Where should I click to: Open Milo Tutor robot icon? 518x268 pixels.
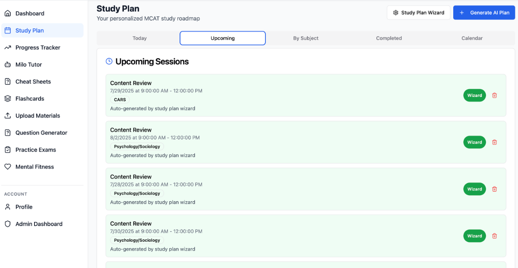click(7, 65)
